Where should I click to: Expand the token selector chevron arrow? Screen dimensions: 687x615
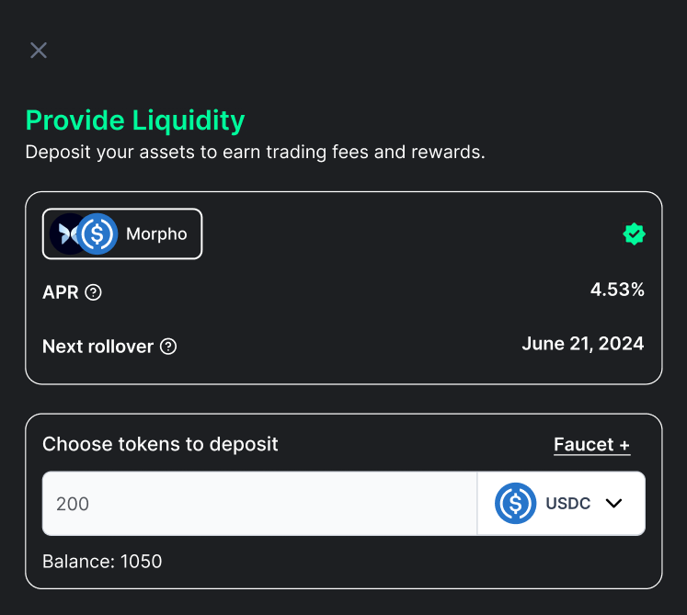614,503
